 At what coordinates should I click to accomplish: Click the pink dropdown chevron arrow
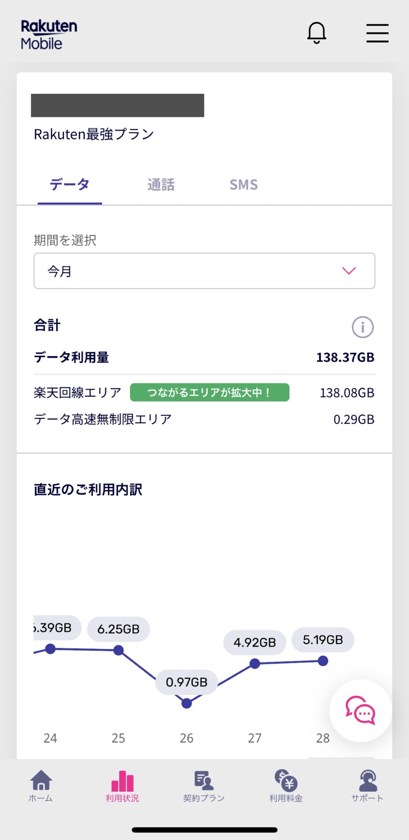click(349, 271)
